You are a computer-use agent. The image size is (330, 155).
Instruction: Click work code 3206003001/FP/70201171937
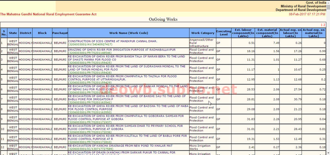90,122
